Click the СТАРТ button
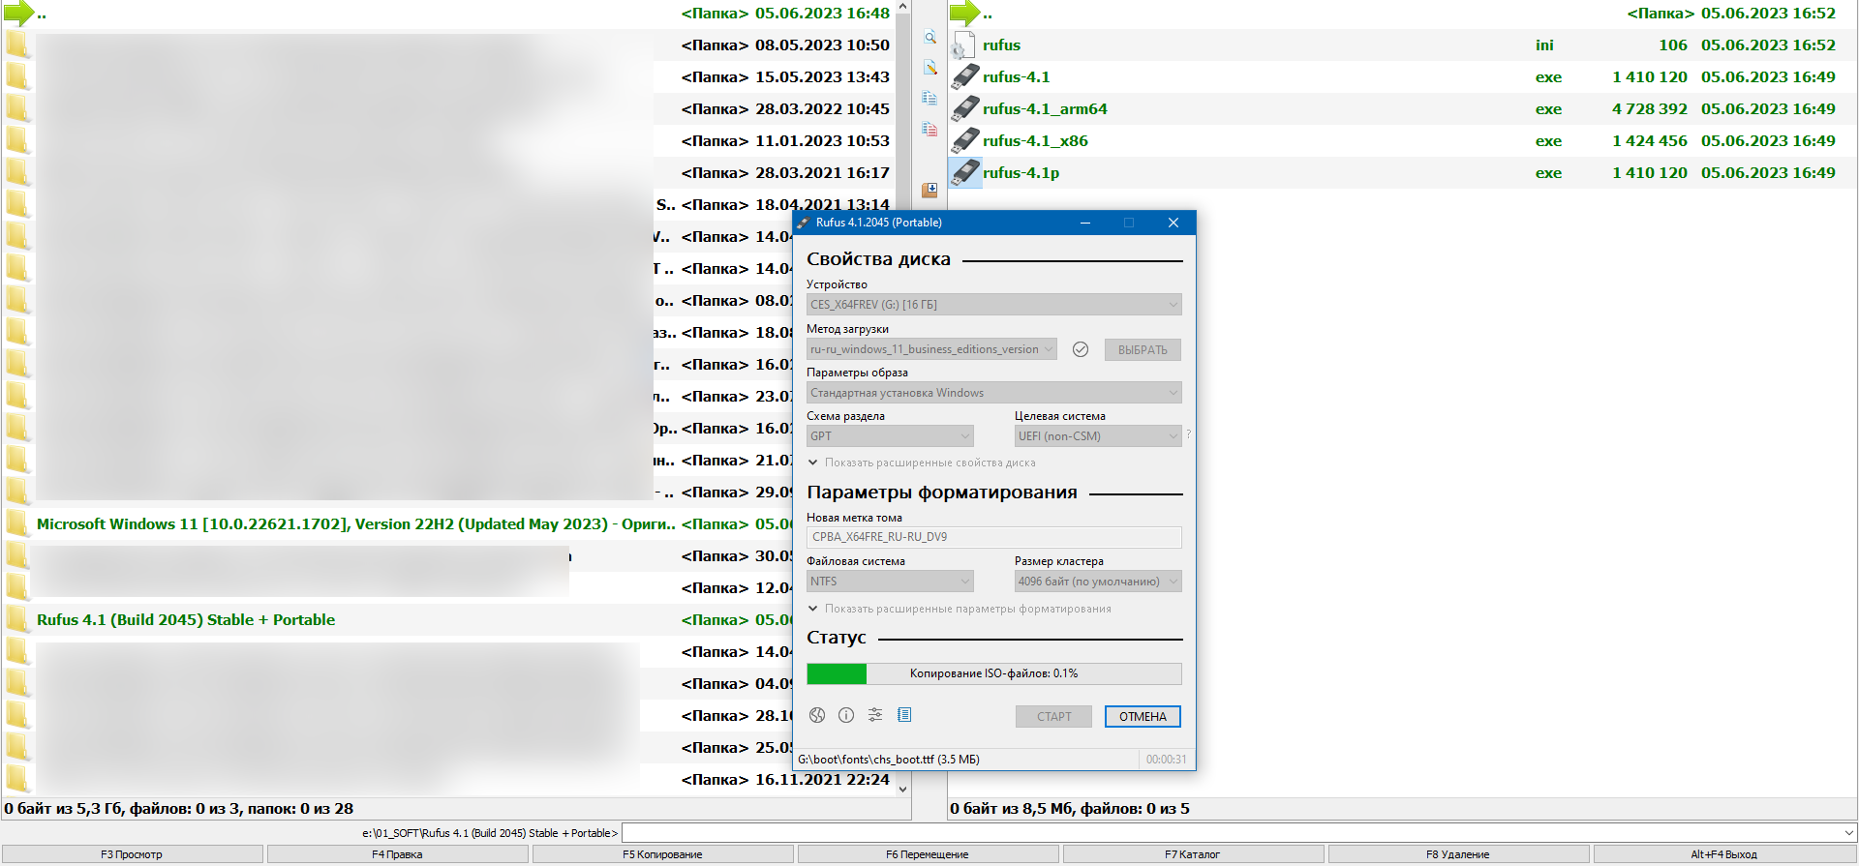This screenshot has height=866, width=1859. pyautogui.click(x=1053, y=717)
